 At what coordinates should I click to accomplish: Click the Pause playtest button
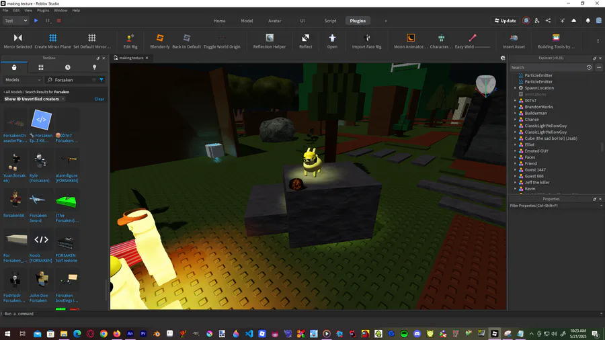tap(48, 21)
